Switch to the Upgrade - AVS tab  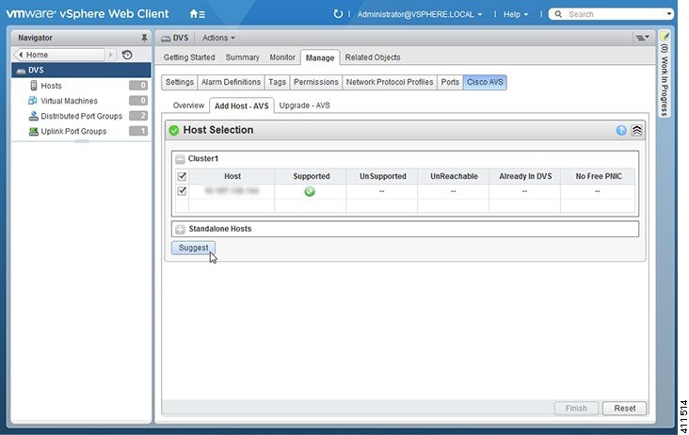[305, 105]
